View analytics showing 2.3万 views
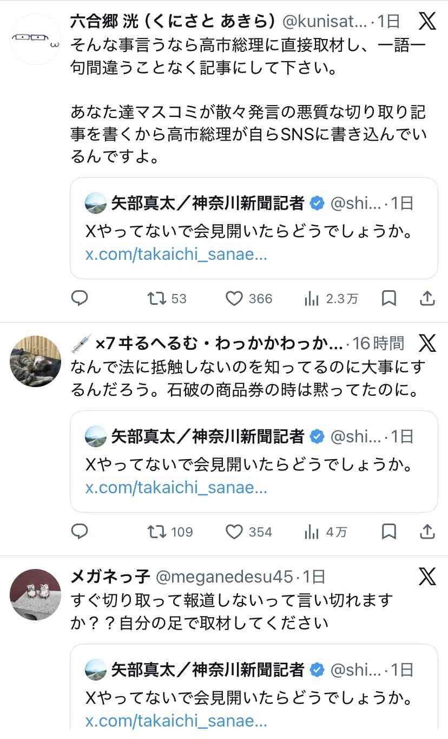Image resolution: width=448 pixels, height=739 pixels. pyautogui.click(x=312, y=299)
